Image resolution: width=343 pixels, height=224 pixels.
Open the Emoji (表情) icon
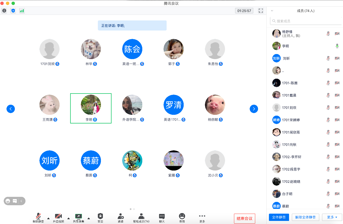point(182,218)
